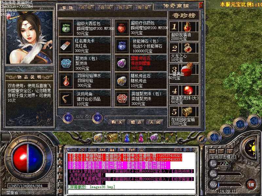Go to previous shop page arrow
This screenshot has height=196, width=262.
68,118
